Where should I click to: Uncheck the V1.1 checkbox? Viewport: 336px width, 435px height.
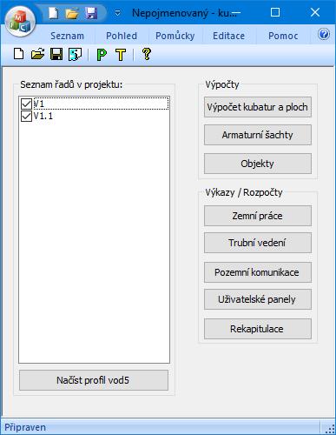(26, 117)
